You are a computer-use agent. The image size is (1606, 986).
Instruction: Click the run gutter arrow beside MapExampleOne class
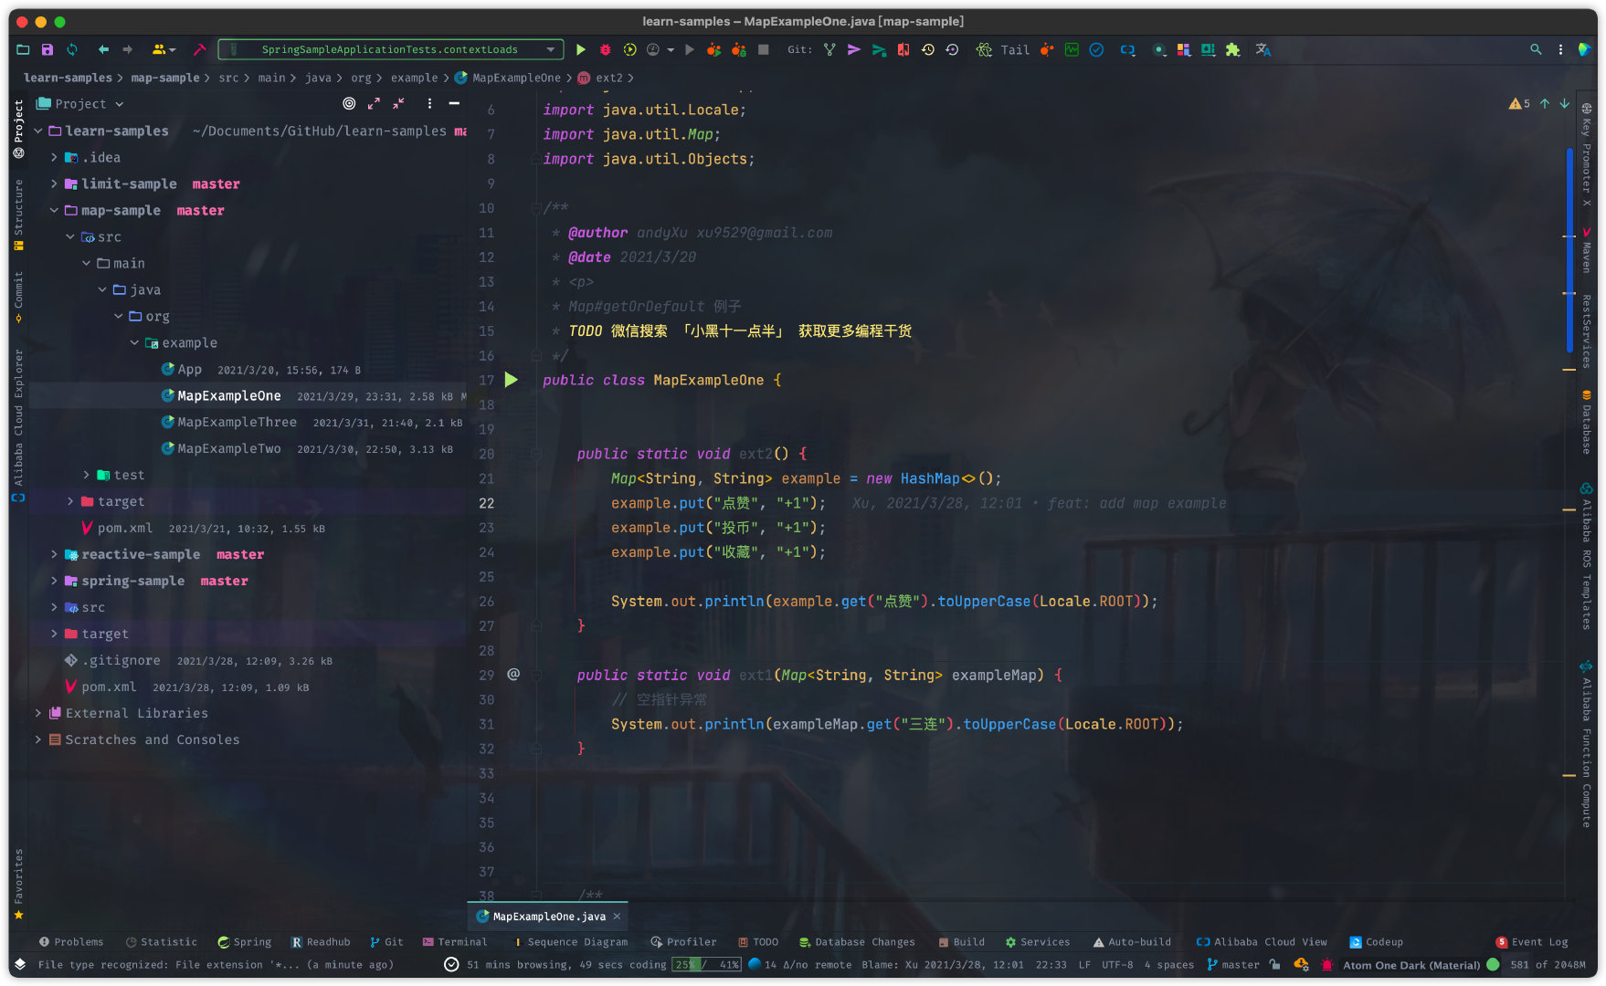coord(512,380)
